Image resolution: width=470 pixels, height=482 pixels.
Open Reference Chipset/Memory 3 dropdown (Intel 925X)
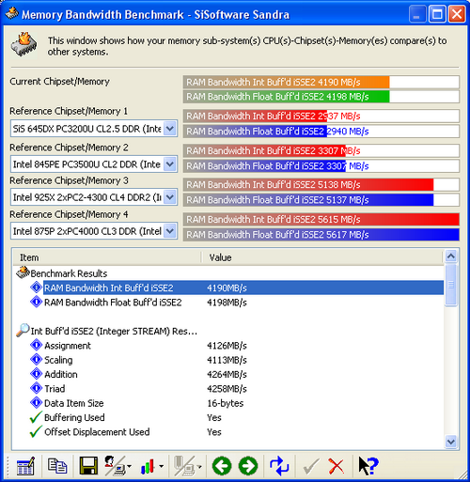170,197
